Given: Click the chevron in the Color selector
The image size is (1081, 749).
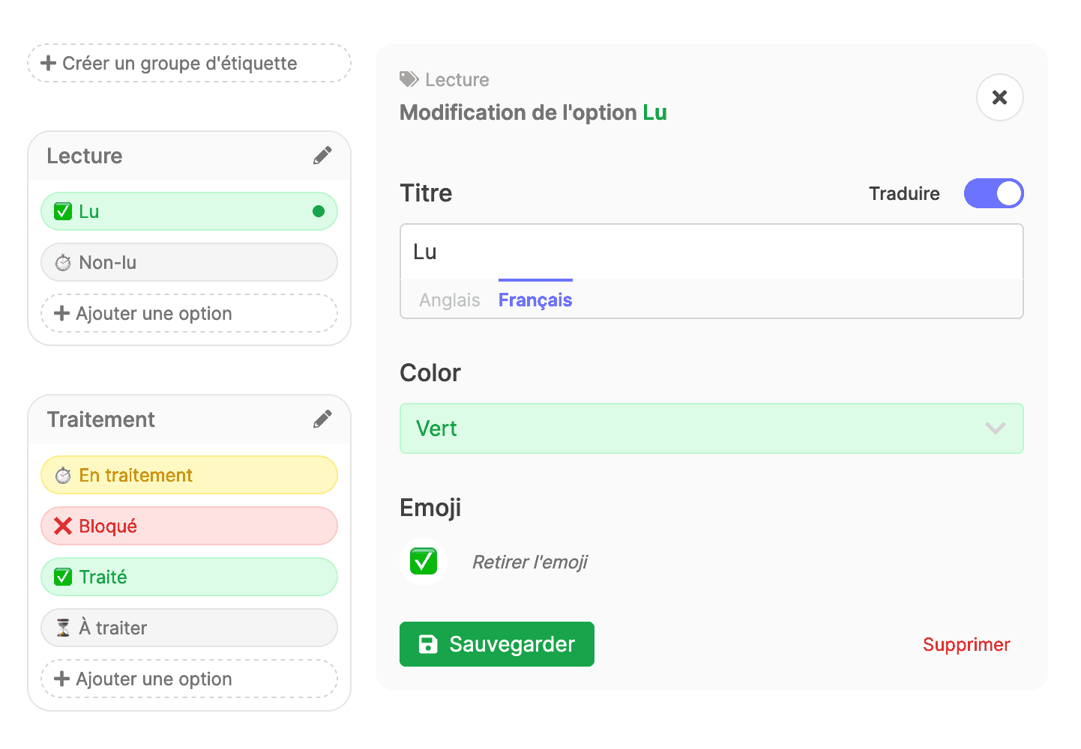Looking at the screenshot, I should point(995,428).
